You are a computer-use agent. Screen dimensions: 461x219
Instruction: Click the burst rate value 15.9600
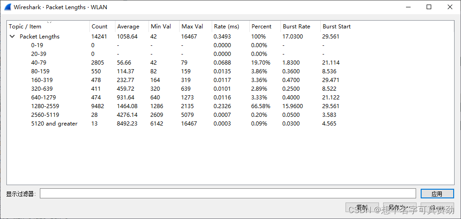tap(292, 106)
